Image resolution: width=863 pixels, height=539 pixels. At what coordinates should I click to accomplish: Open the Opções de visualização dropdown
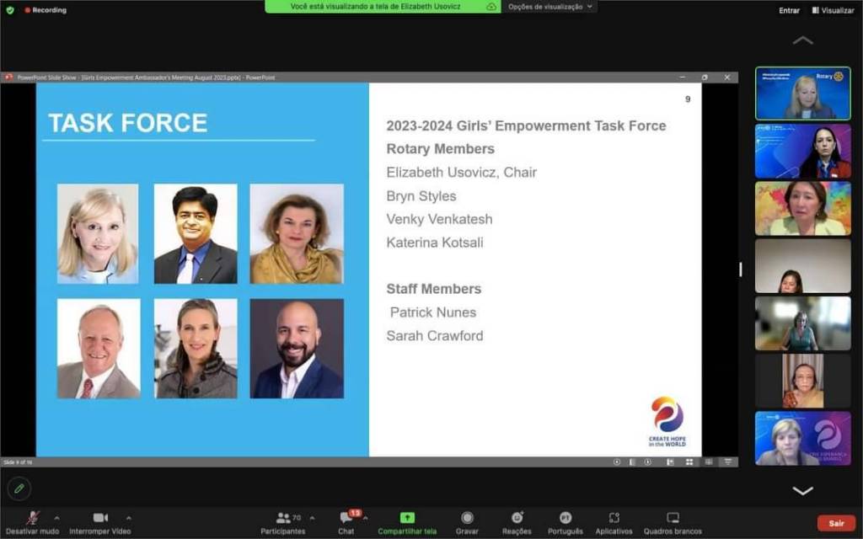[x=551, y=7]
